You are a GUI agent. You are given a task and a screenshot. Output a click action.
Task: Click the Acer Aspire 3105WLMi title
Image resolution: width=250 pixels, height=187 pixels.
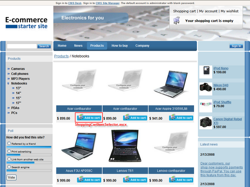[x=171, y=109]
